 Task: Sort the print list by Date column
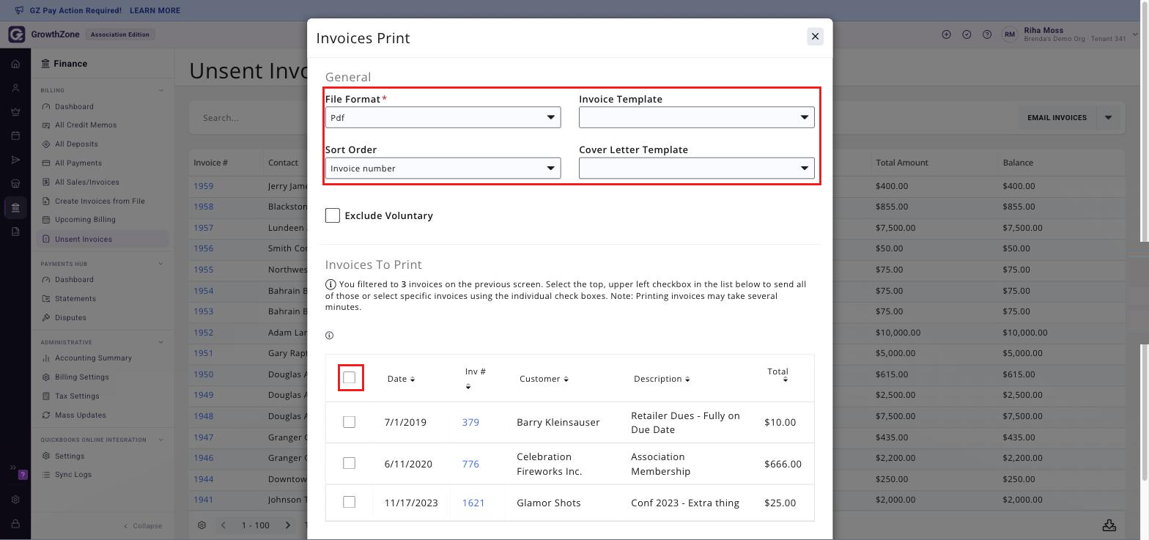click(401, 379)
